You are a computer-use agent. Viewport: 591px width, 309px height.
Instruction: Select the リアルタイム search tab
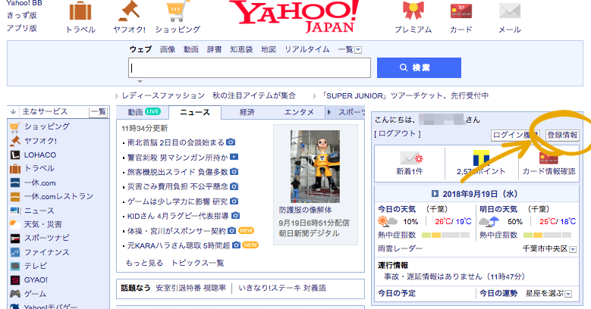click(x=307, y=49)
